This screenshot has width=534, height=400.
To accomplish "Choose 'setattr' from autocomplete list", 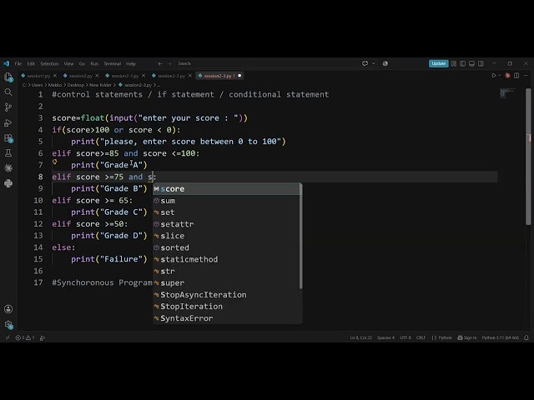I will 226,224.
